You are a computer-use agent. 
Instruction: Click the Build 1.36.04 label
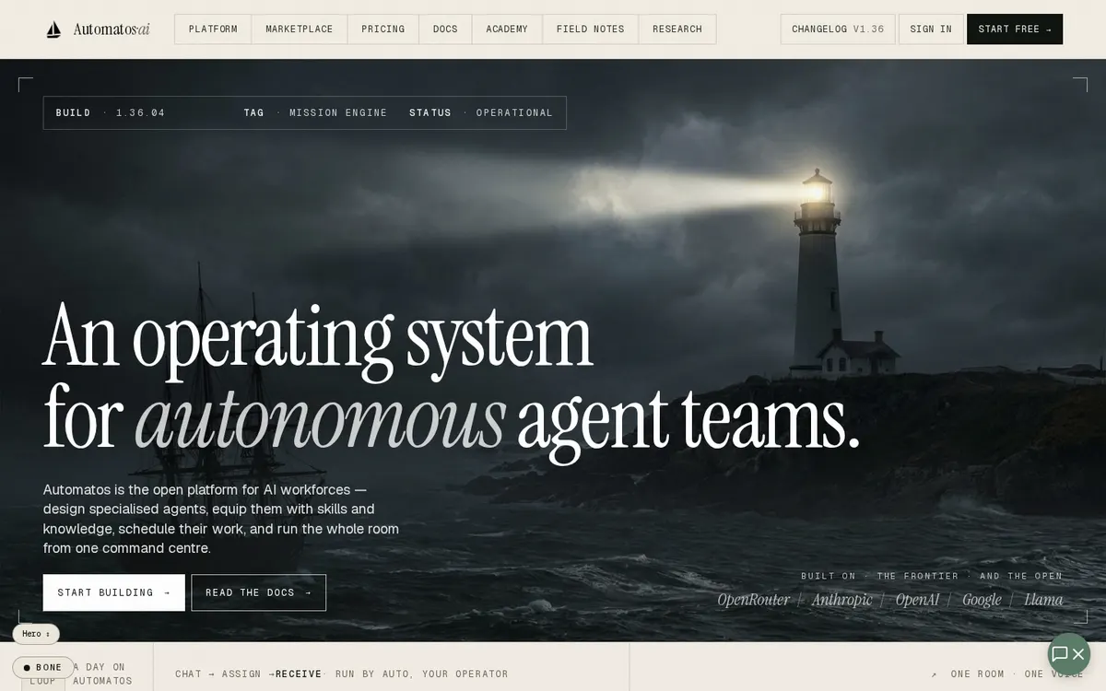[111, 113]
